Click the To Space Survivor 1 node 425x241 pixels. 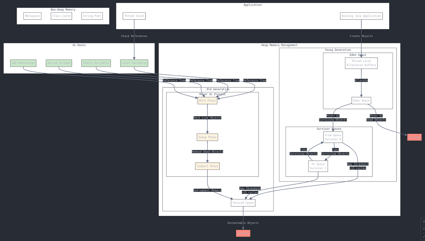coord(318,166)
